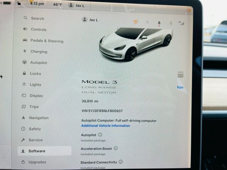Image resolution: width=227 pixels, height=170 pixels.
Task: Click the steering wheel Autopilot icon
Action: pyautogui.click(x=24, y=62)
